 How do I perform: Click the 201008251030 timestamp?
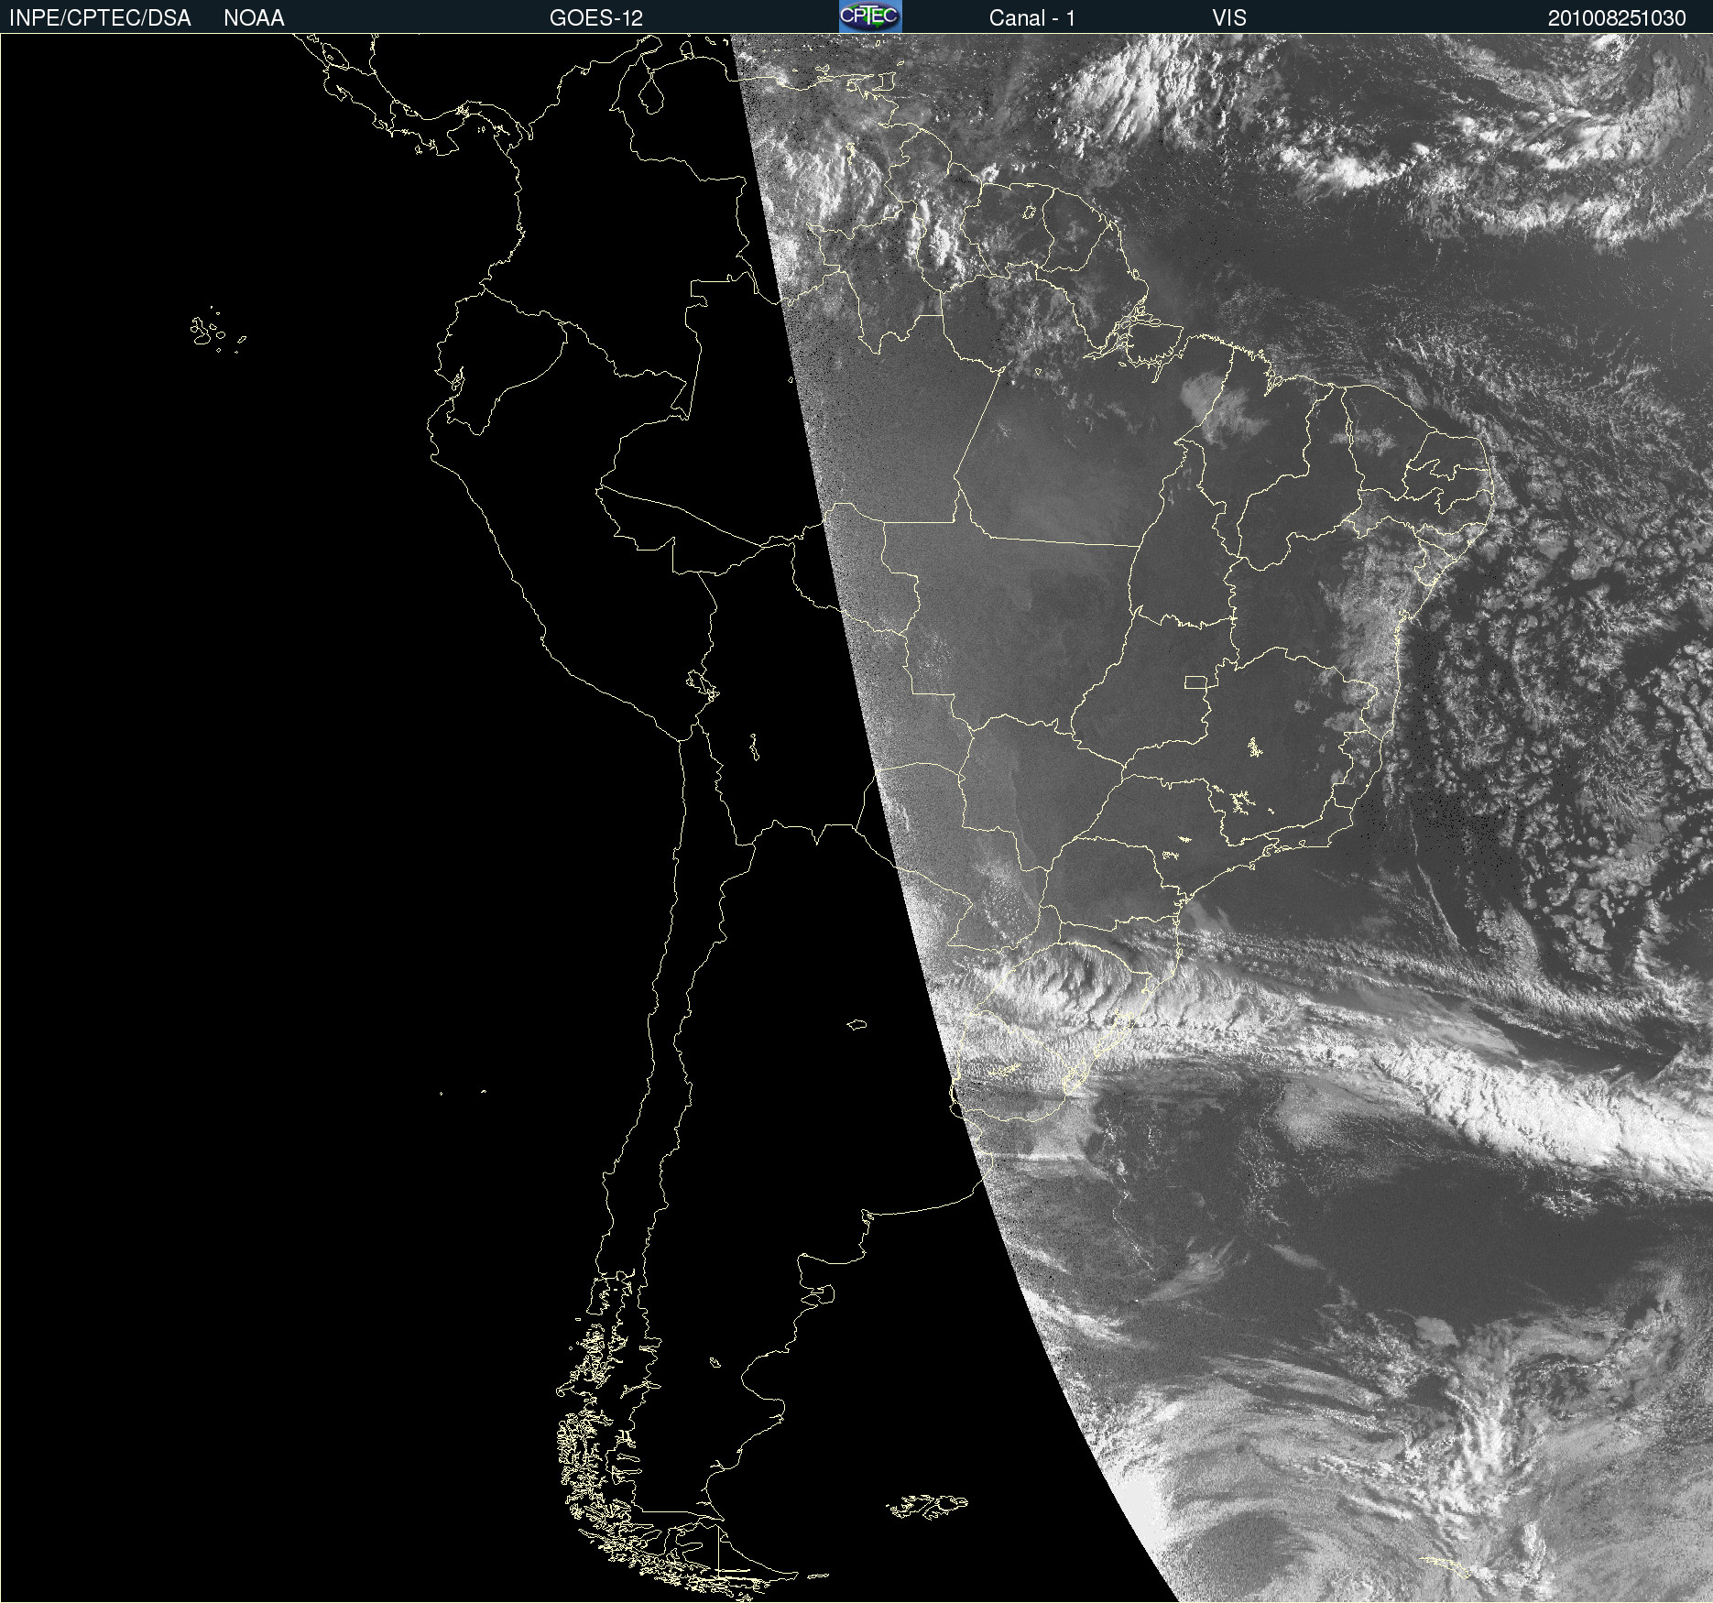tap(1617, 18)
